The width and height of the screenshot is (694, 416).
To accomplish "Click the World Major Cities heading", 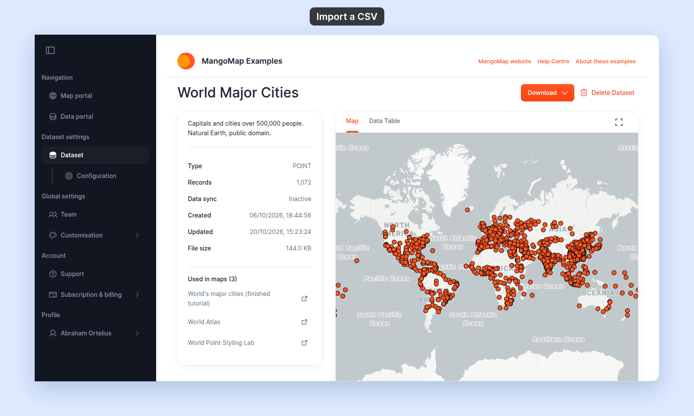I will click(x=238, y=93).
